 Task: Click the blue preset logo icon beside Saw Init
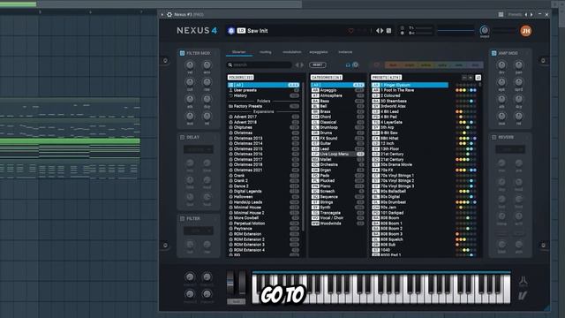231,31
